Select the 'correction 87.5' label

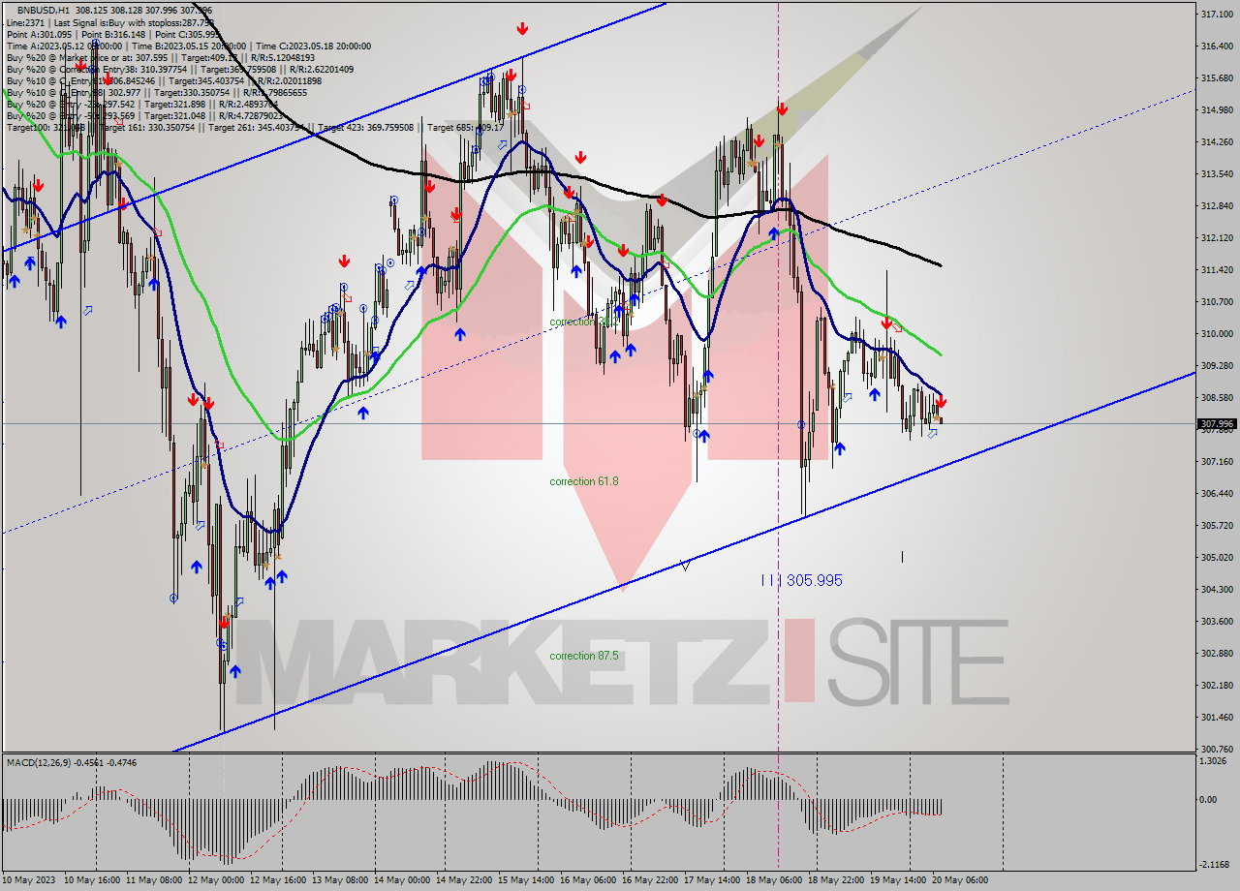tap(583, 656)
